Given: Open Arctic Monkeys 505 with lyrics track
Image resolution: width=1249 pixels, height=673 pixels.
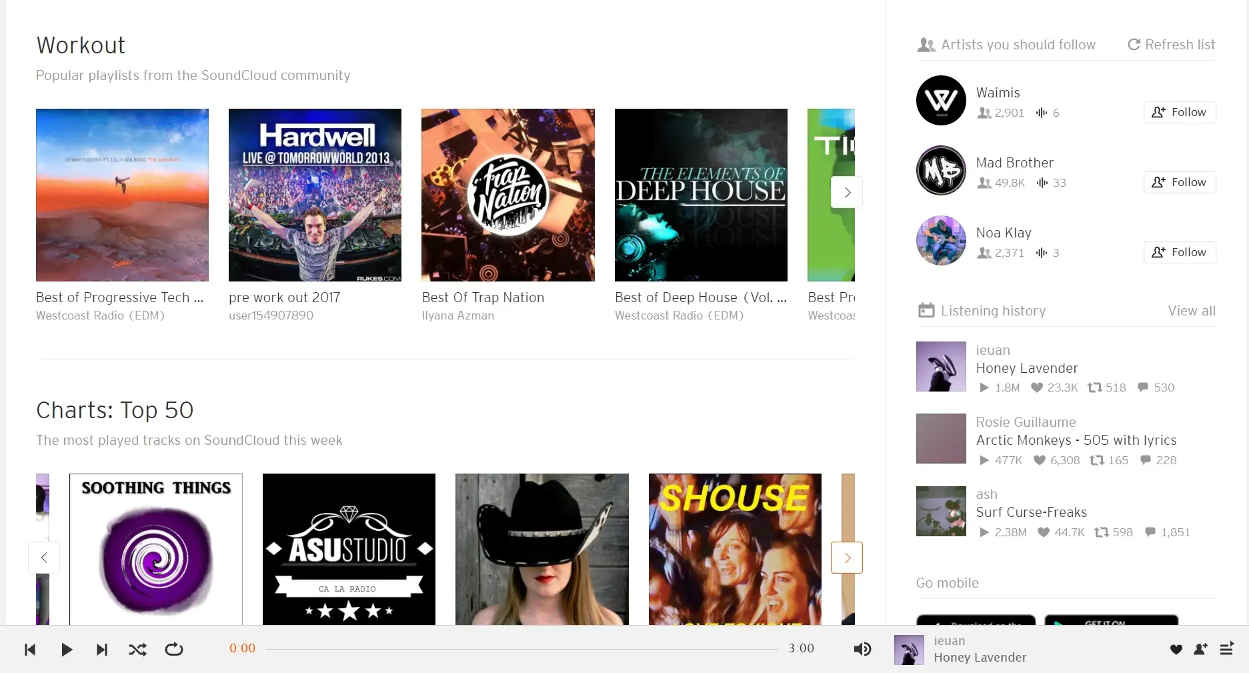Looking at the screenshot, I should pyautogui.click(x=1076, y=440).
